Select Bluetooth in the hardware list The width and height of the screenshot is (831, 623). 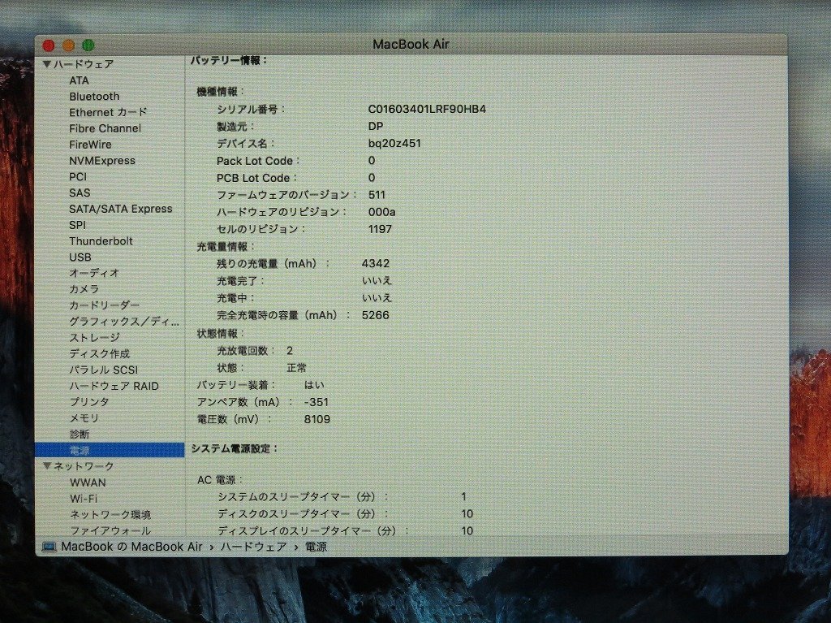pyautogui.click(x=94, y=97)
